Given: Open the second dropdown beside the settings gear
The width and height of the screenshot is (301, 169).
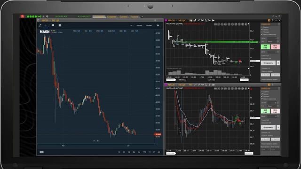Looking at the screenshot, I should point(150,25).
